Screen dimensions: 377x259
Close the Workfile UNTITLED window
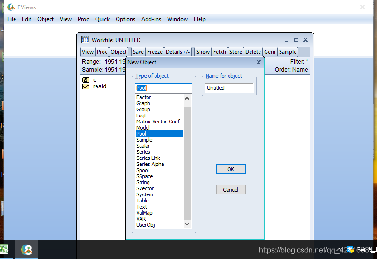(305, 40)
